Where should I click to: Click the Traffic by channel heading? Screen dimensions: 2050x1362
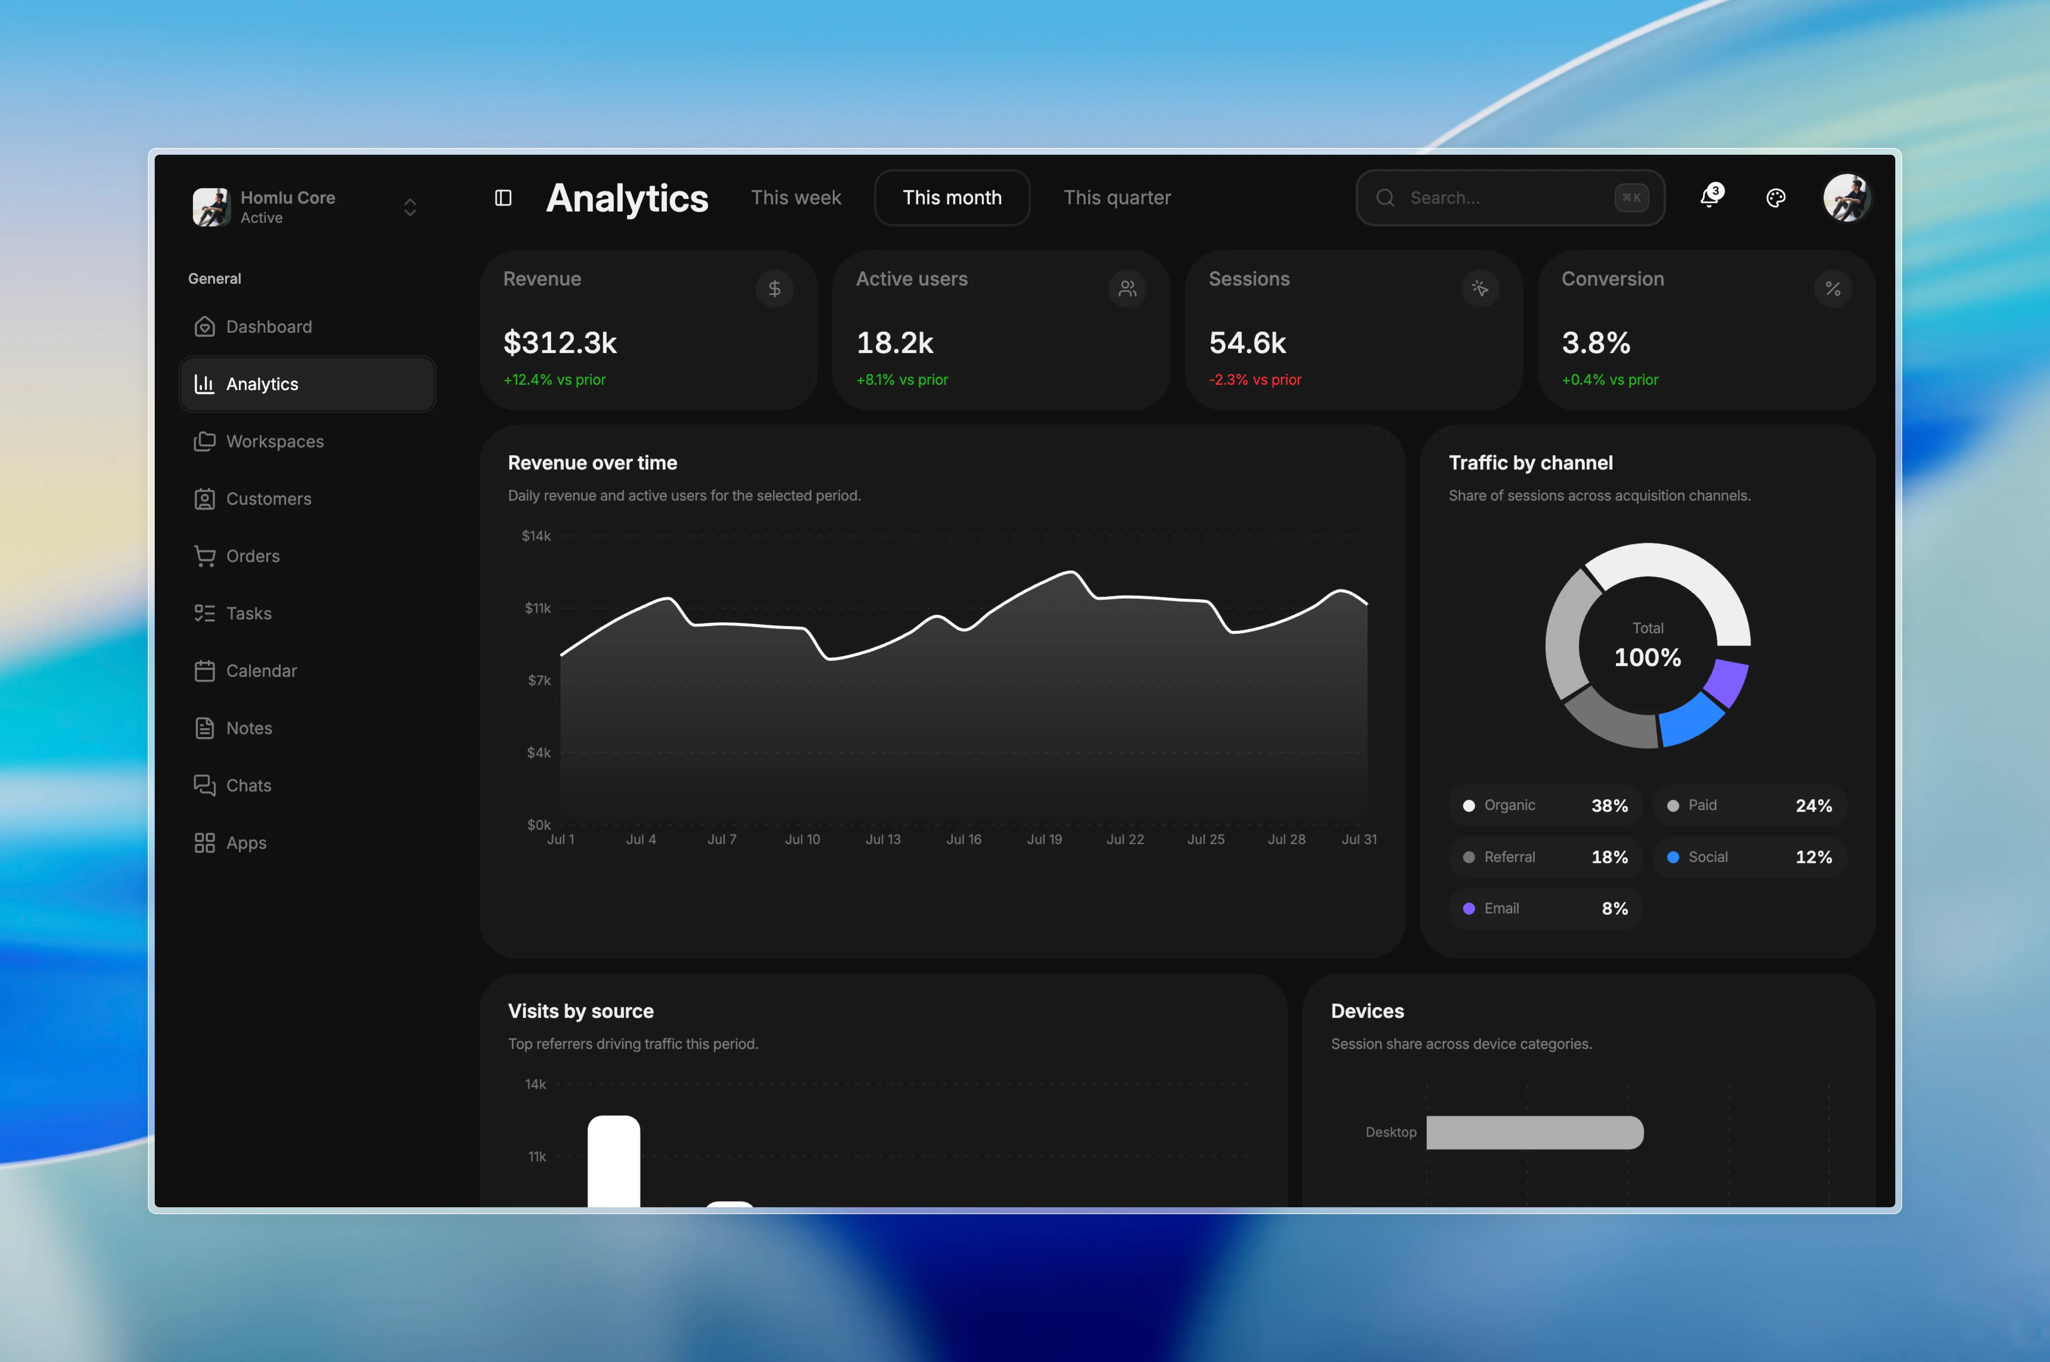click(1531, 463)
